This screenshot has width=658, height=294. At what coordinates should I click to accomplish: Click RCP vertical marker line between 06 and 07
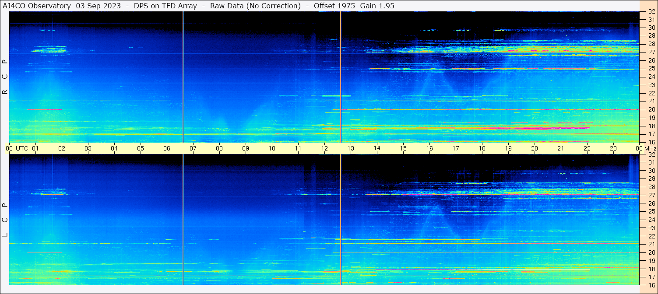coord(183,77)
